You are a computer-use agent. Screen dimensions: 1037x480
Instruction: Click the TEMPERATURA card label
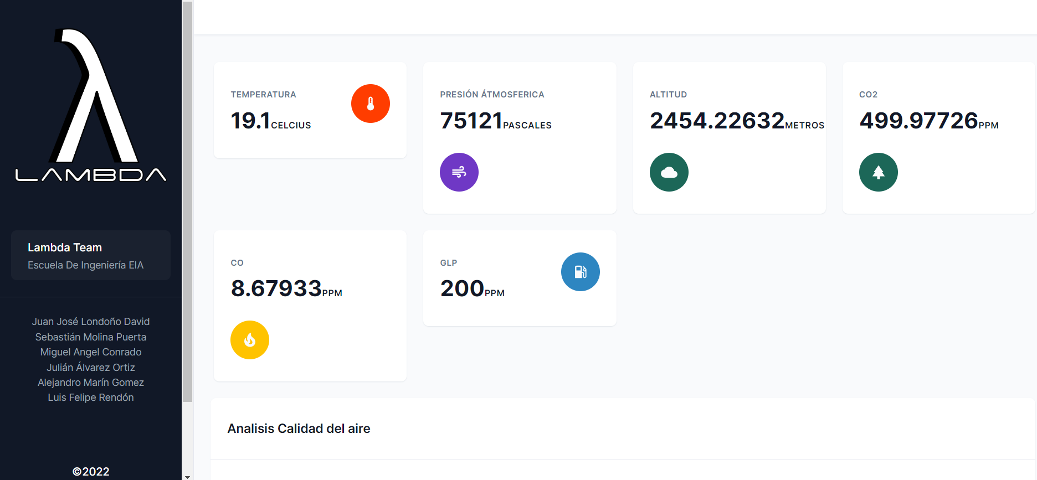(264, 95)
